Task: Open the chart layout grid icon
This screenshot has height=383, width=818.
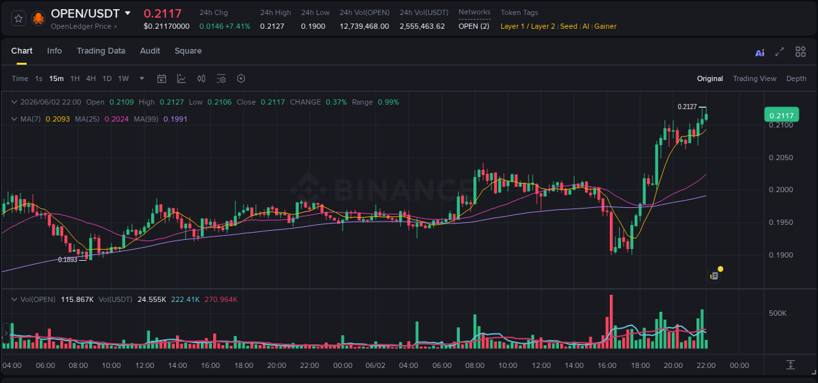Action: [x=800, y=52]
